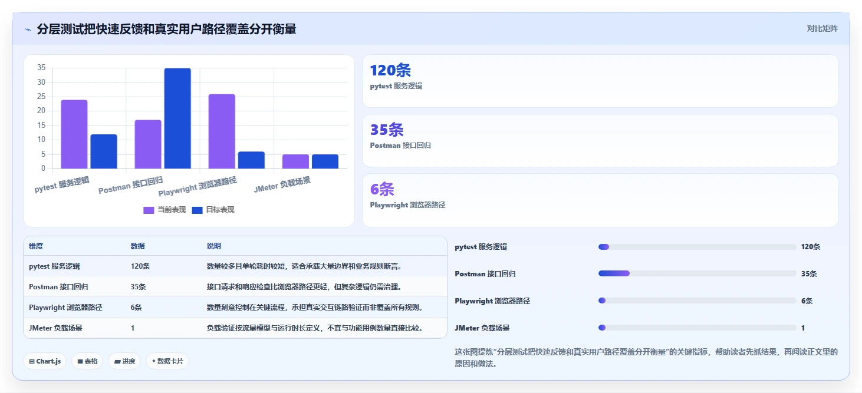Click the JMeter 负载场景 progress label
This screenshot has height=393, width=862.
point(482,328)
